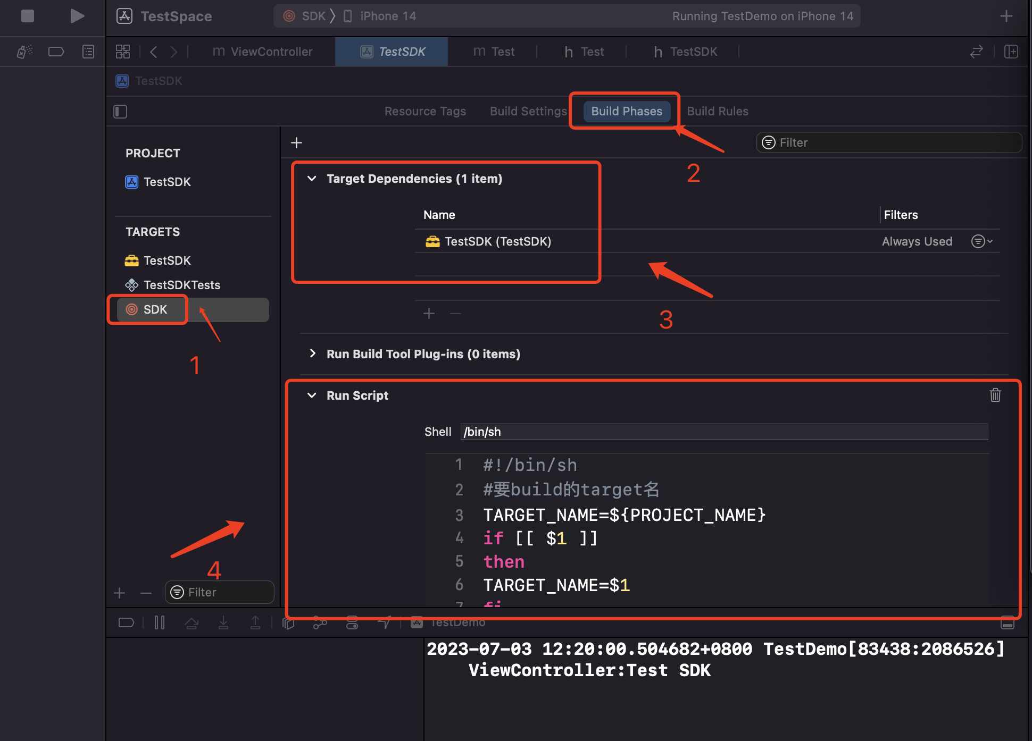Viewport: 1032px width, 741px height.
Task: Select the TestSDK (TestSDK) dependency row
Action: [x=707, y=241]
